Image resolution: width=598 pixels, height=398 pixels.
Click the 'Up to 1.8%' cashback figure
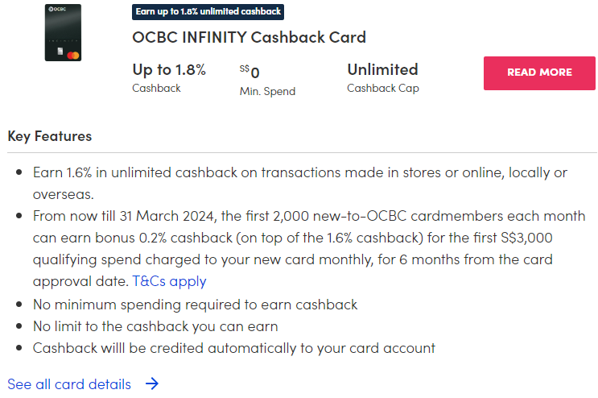169,70
